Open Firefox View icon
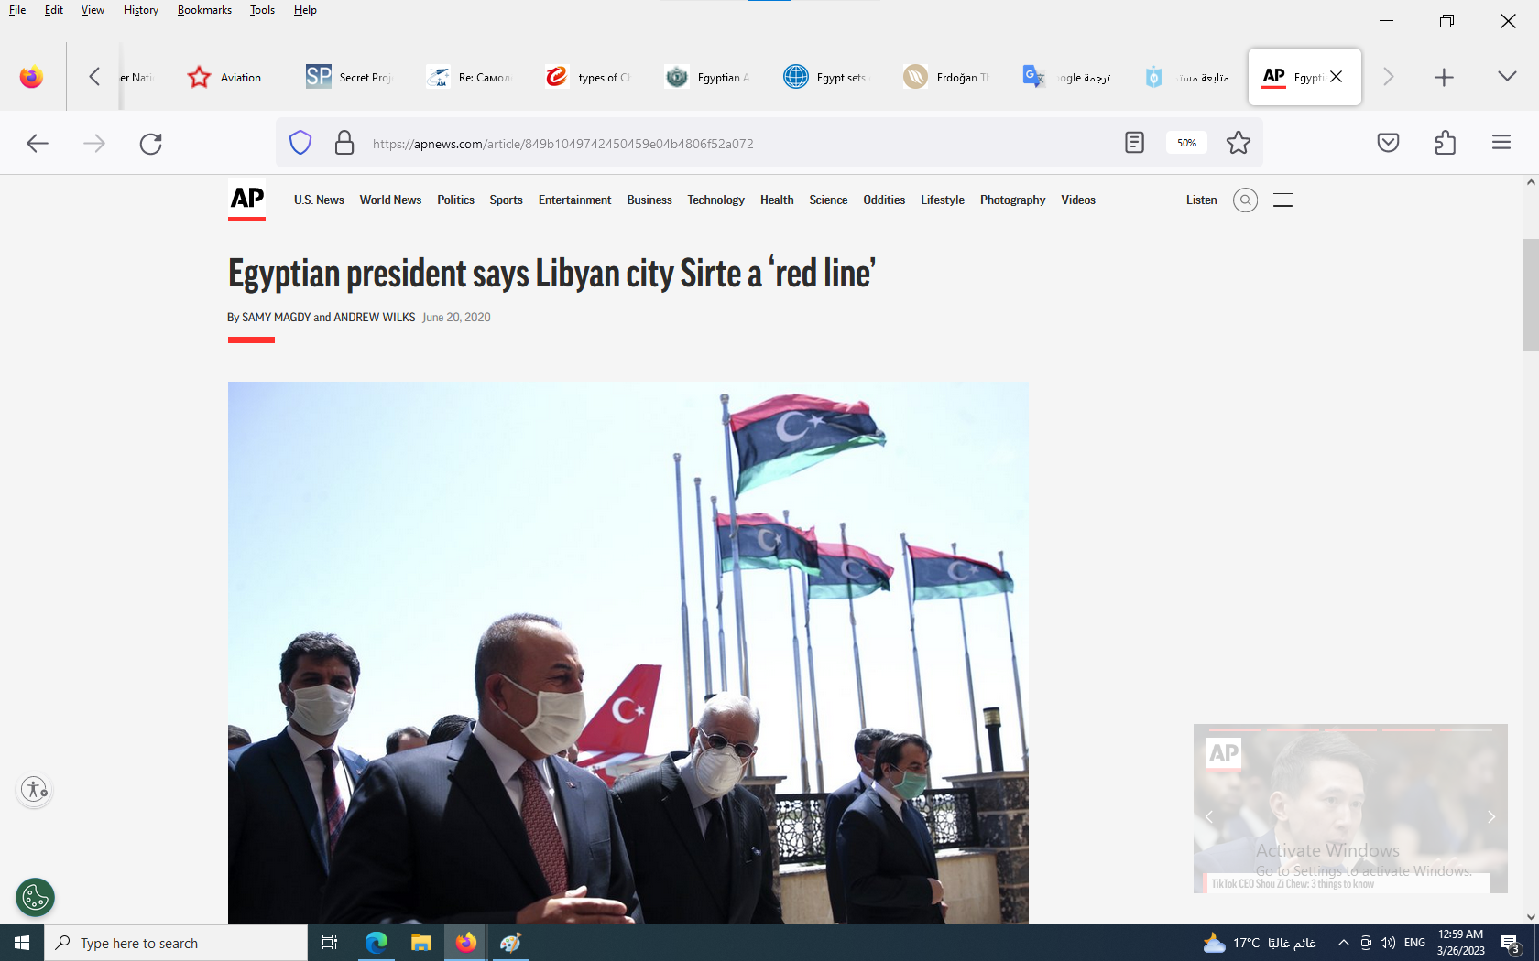1539x961 pixels. 31,77
